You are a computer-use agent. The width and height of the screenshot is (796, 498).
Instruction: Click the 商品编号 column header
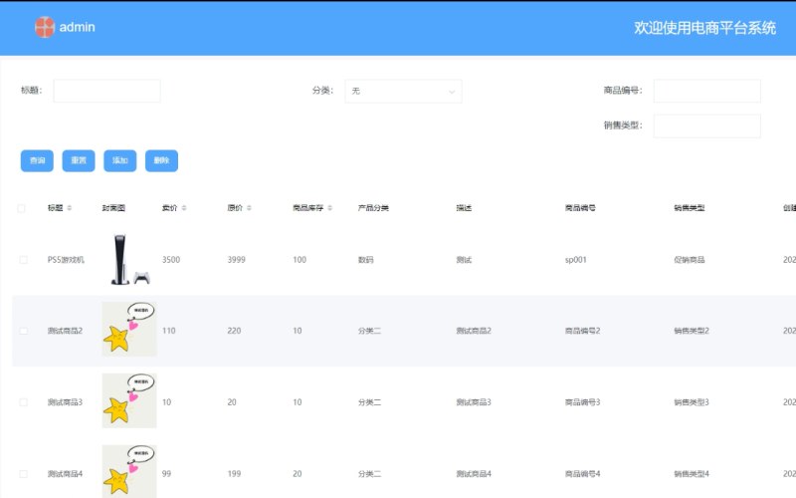coord(581,208)
